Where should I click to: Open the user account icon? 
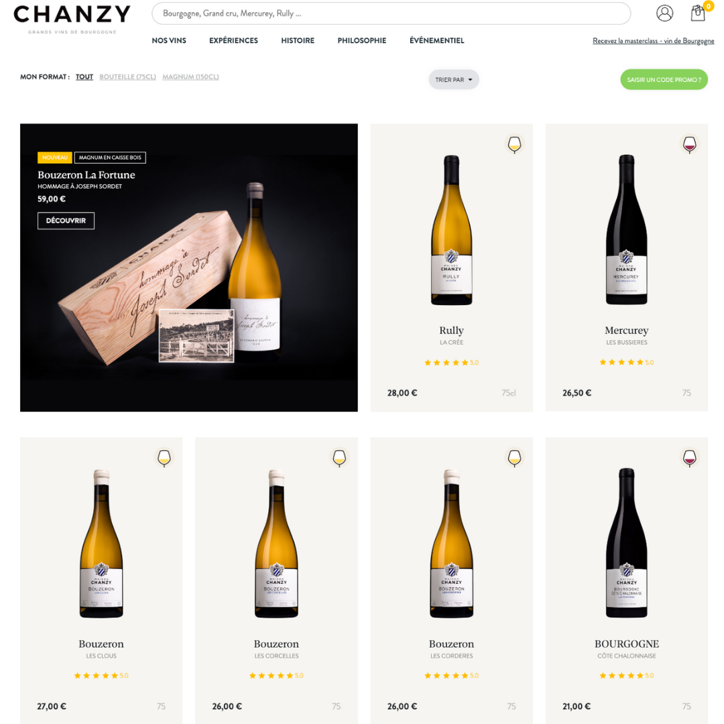(664, 13)
